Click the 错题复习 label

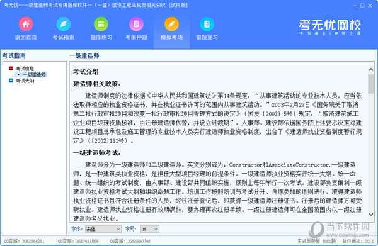[207, 37]
